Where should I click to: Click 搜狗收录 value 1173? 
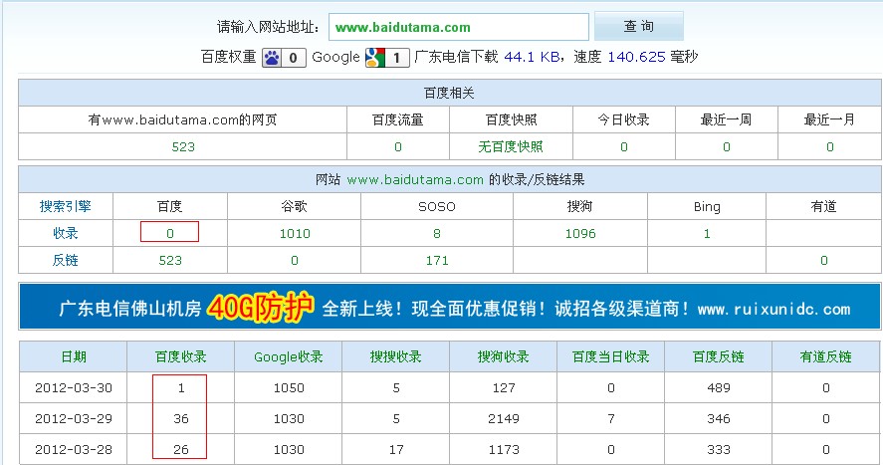pos(504,450)
